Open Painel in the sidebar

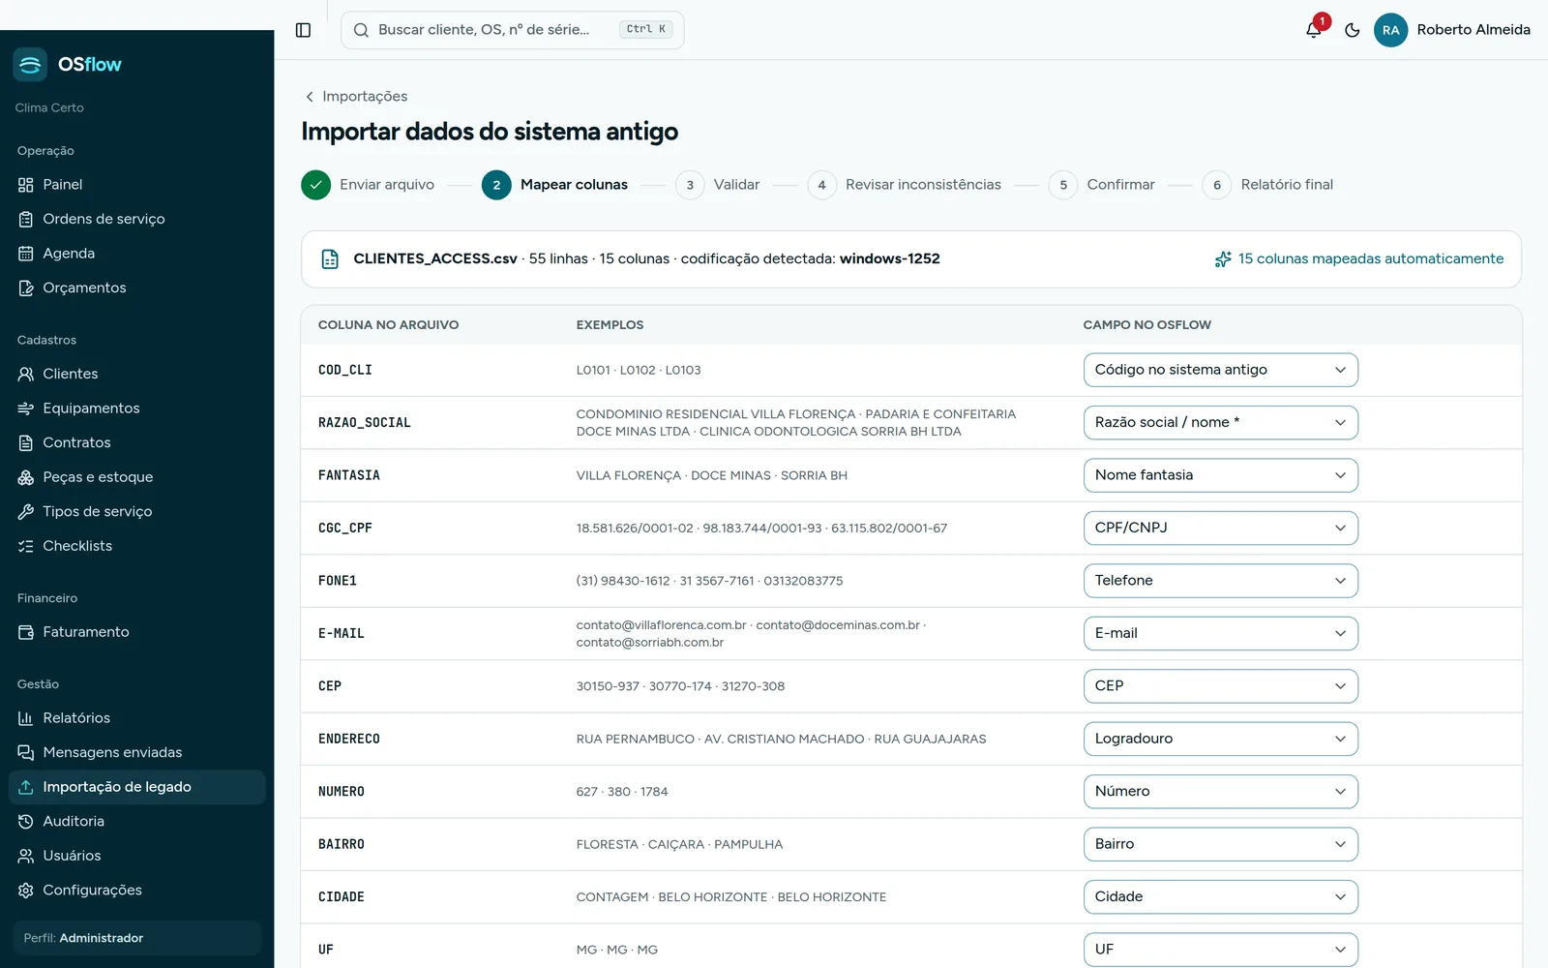click(136, 185)
